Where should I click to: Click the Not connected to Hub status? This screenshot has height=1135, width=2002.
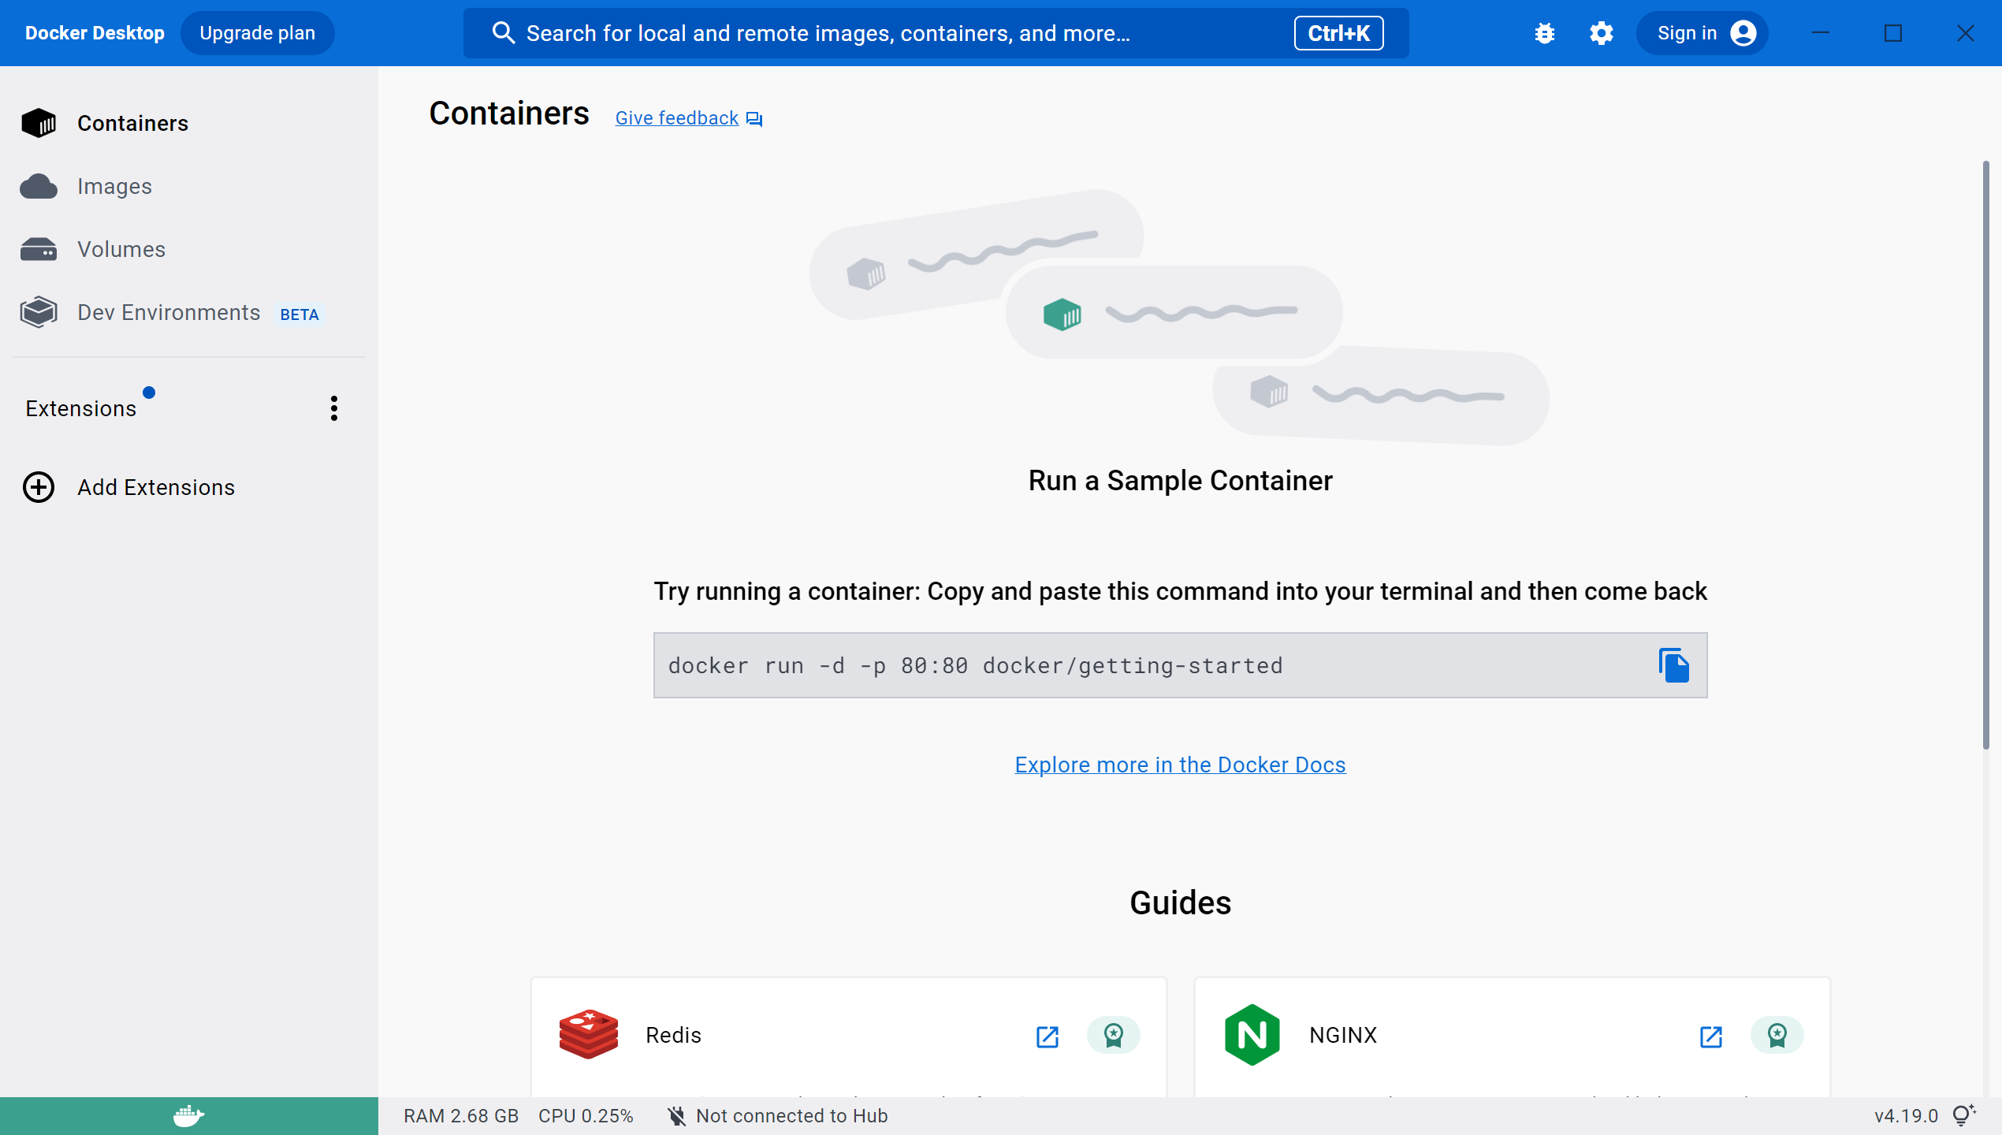tap(791, 1116)
